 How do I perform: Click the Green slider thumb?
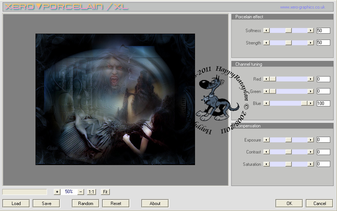coord(273,91)
